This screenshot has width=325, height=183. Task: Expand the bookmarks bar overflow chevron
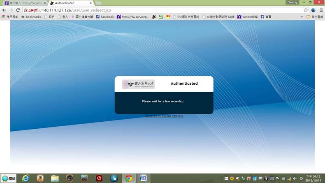[x=302, y=17]
